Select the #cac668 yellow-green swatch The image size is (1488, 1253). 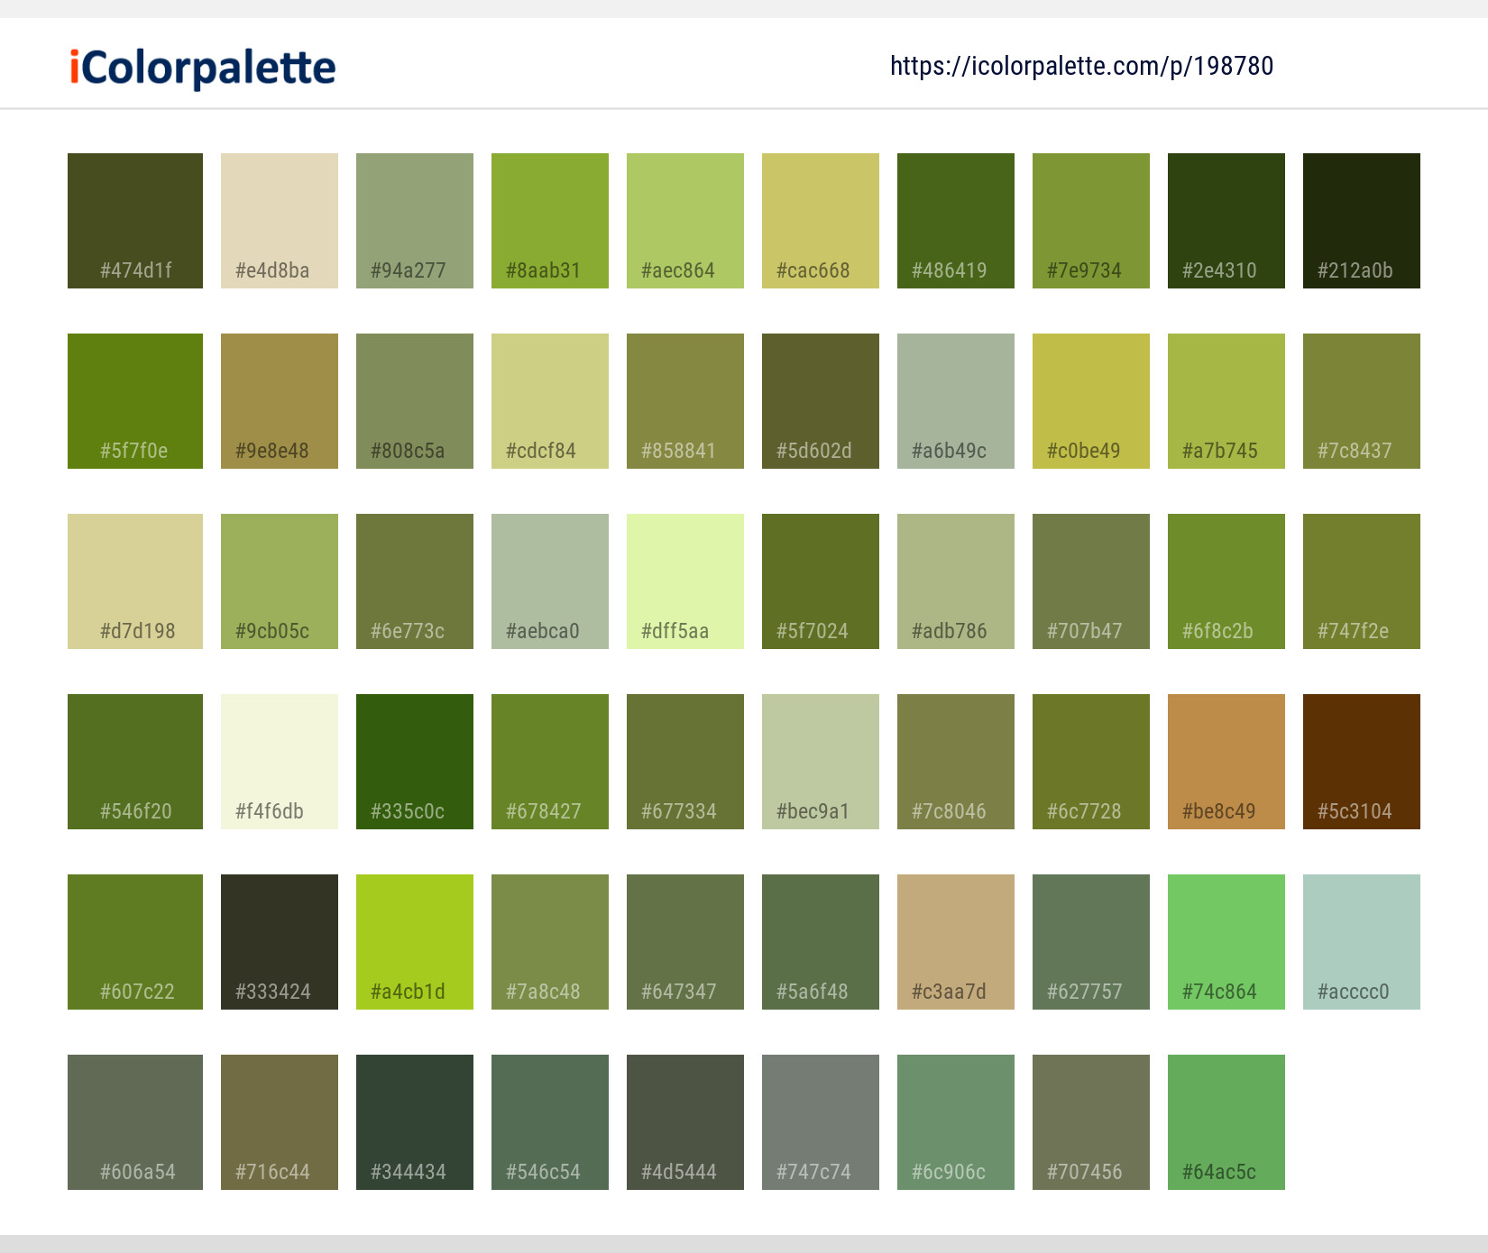821,221
